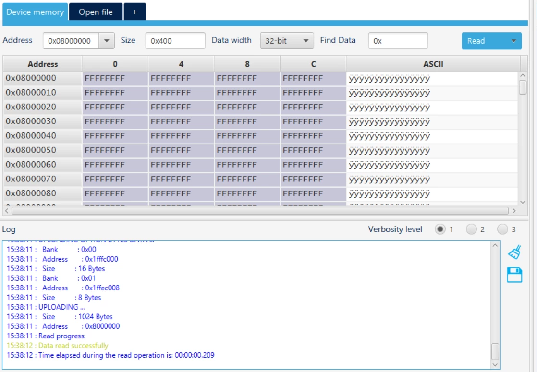Screen dimensions: 537x372
Task: Click the column 0 header
Action: [115, 64]
